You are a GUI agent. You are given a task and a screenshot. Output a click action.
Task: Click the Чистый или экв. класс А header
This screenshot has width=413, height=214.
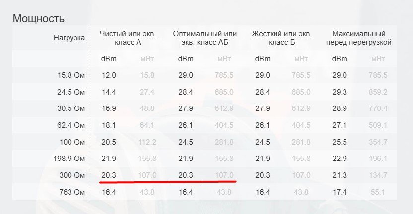click(x=128, y=38)
